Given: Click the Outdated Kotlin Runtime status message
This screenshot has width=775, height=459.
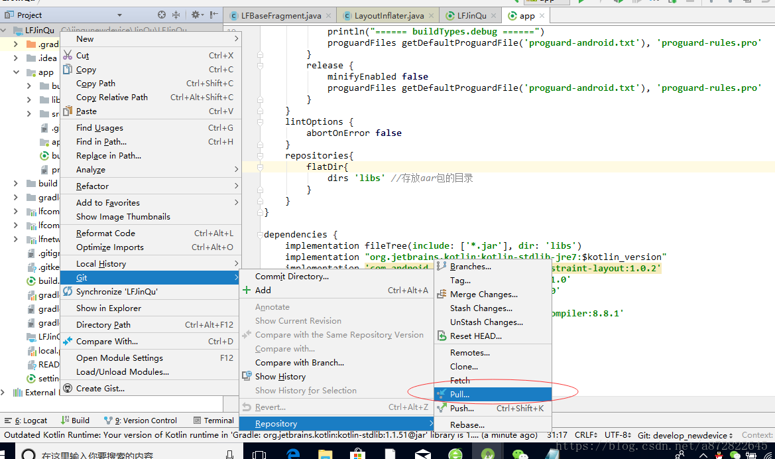Looking at the screenshot, I should click(270, 435).
